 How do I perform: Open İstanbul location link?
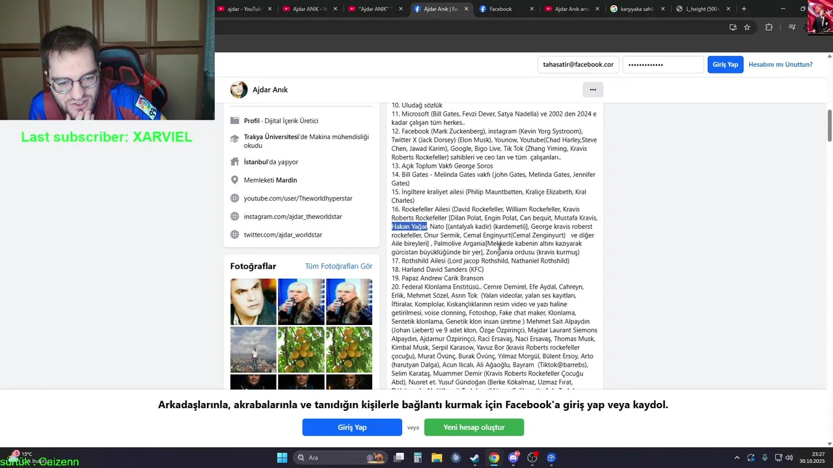point(256,162)
